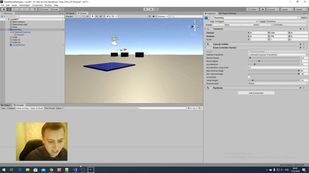
Task: Switch to the Game tab
Action: click(70, 13)
